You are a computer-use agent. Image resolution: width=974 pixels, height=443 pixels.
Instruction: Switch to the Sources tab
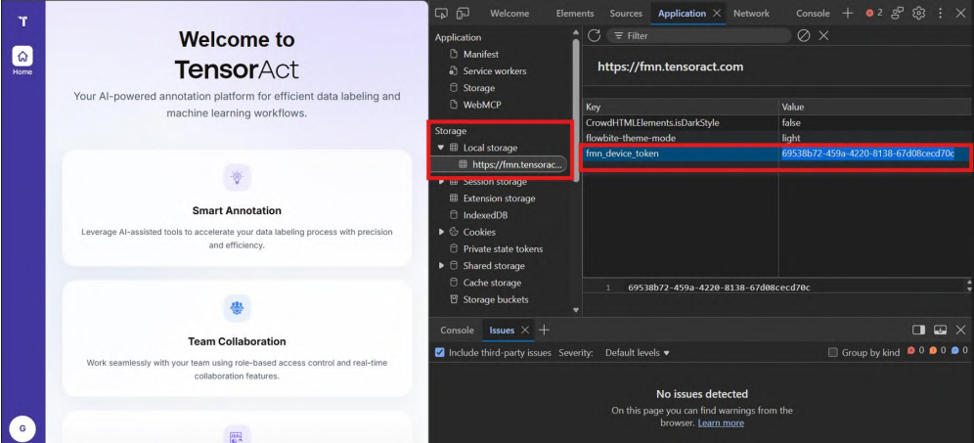tap(626, 13)
